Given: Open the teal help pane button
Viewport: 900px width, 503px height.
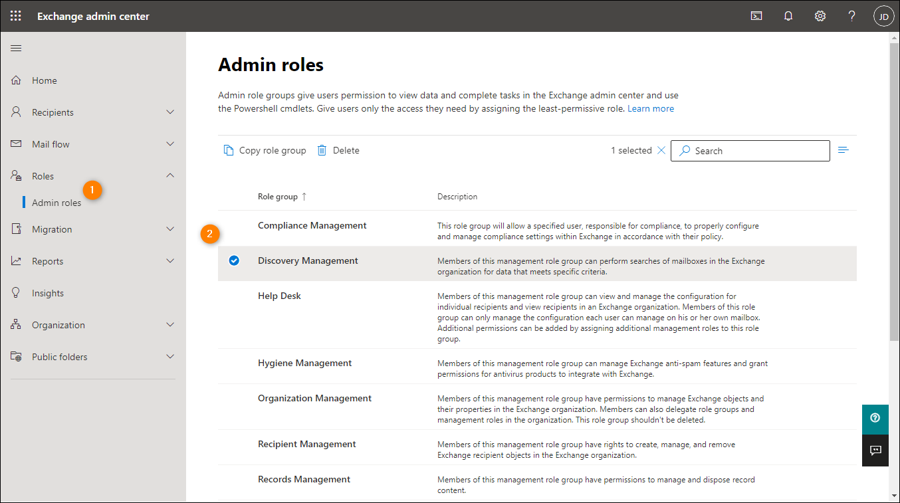Looking at the screenshot, I should pos(875,419).
